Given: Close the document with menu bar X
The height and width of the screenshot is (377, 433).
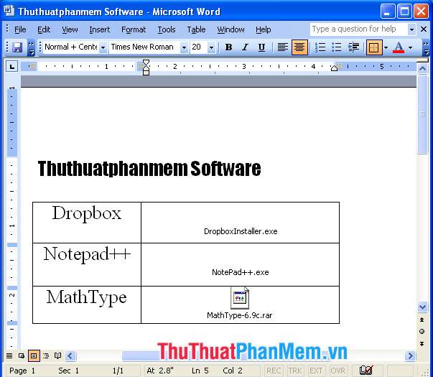Looking at the screenshot, I should 424,29.
